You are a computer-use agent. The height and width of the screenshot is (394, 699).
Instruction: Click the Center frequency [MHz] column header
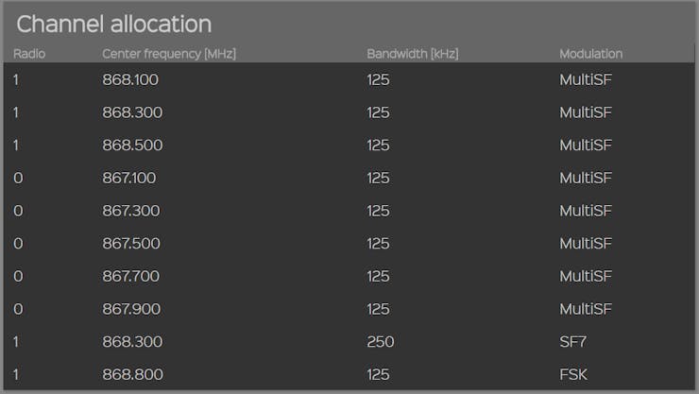pos(168,54)
